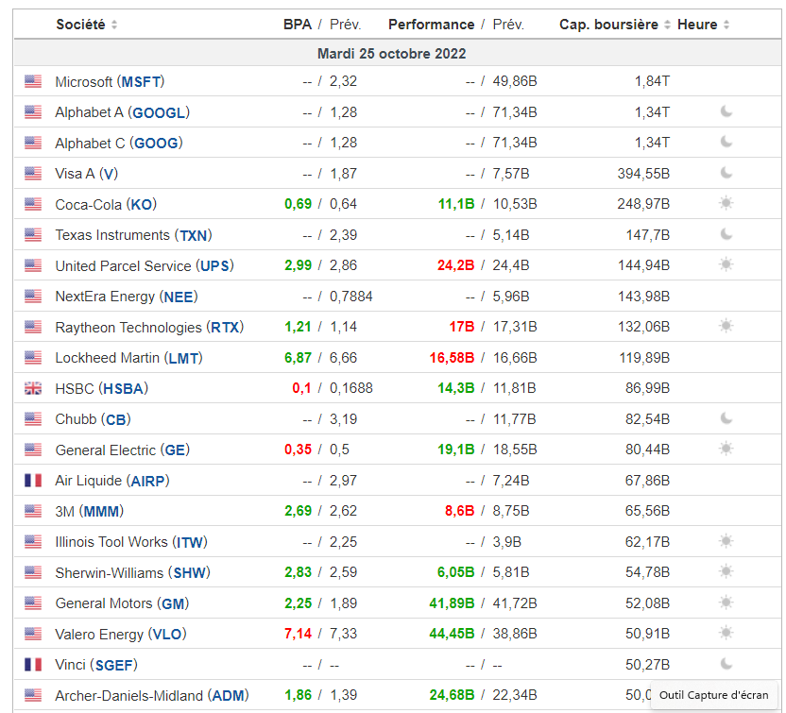786x713 pixels.
Task: Click the sun icon in General Motors row
Action: pos(726,603)
